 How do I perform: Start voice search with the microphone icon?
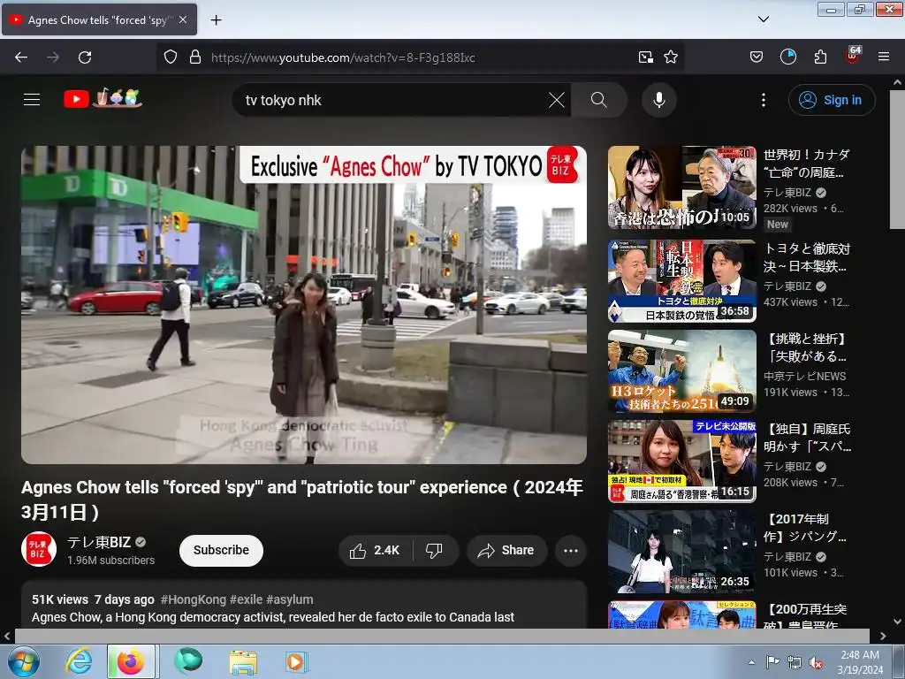pos(659,100)
